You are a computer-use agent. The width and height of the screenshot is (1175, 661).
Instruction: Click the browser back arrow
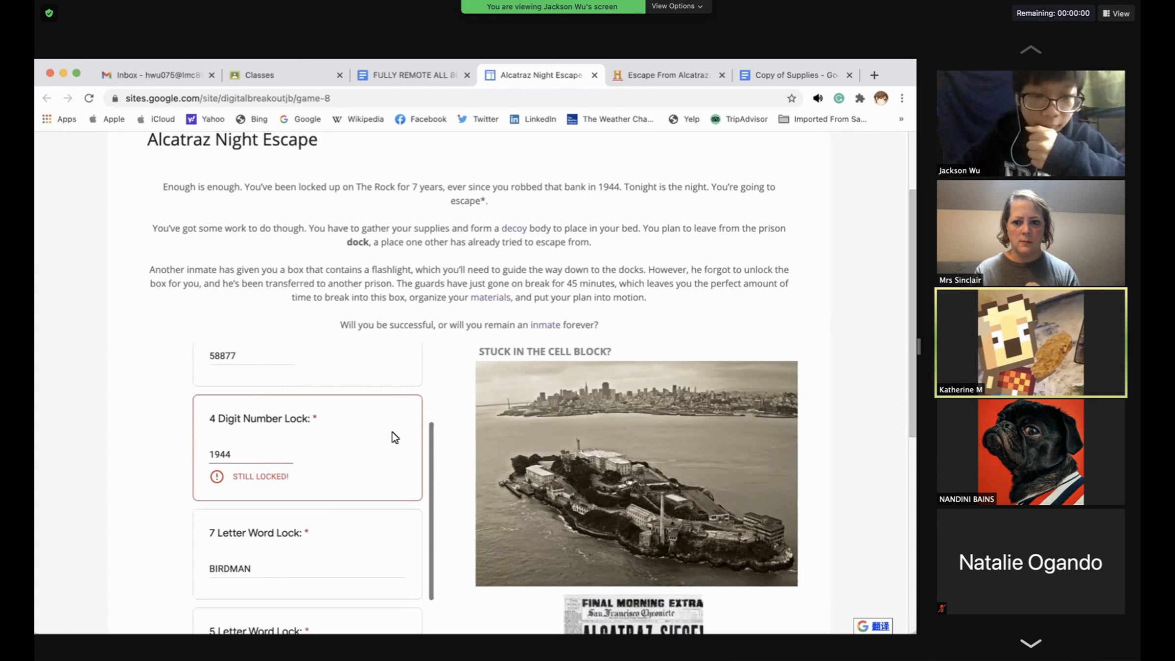[47, 98]
